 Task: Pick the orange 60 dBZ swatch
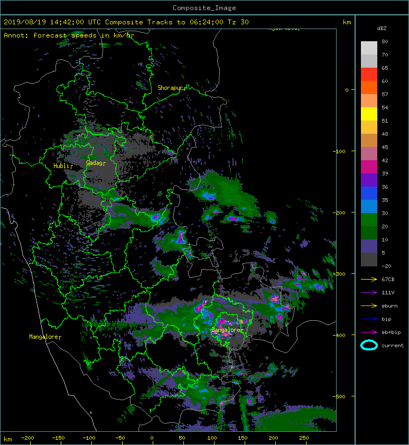[x=369, y=87]
